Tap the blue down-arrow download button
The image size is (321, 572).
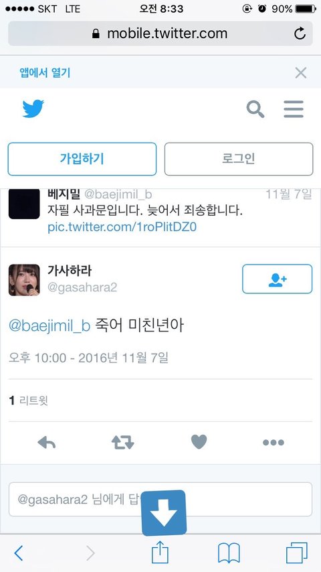pos(164,513)
